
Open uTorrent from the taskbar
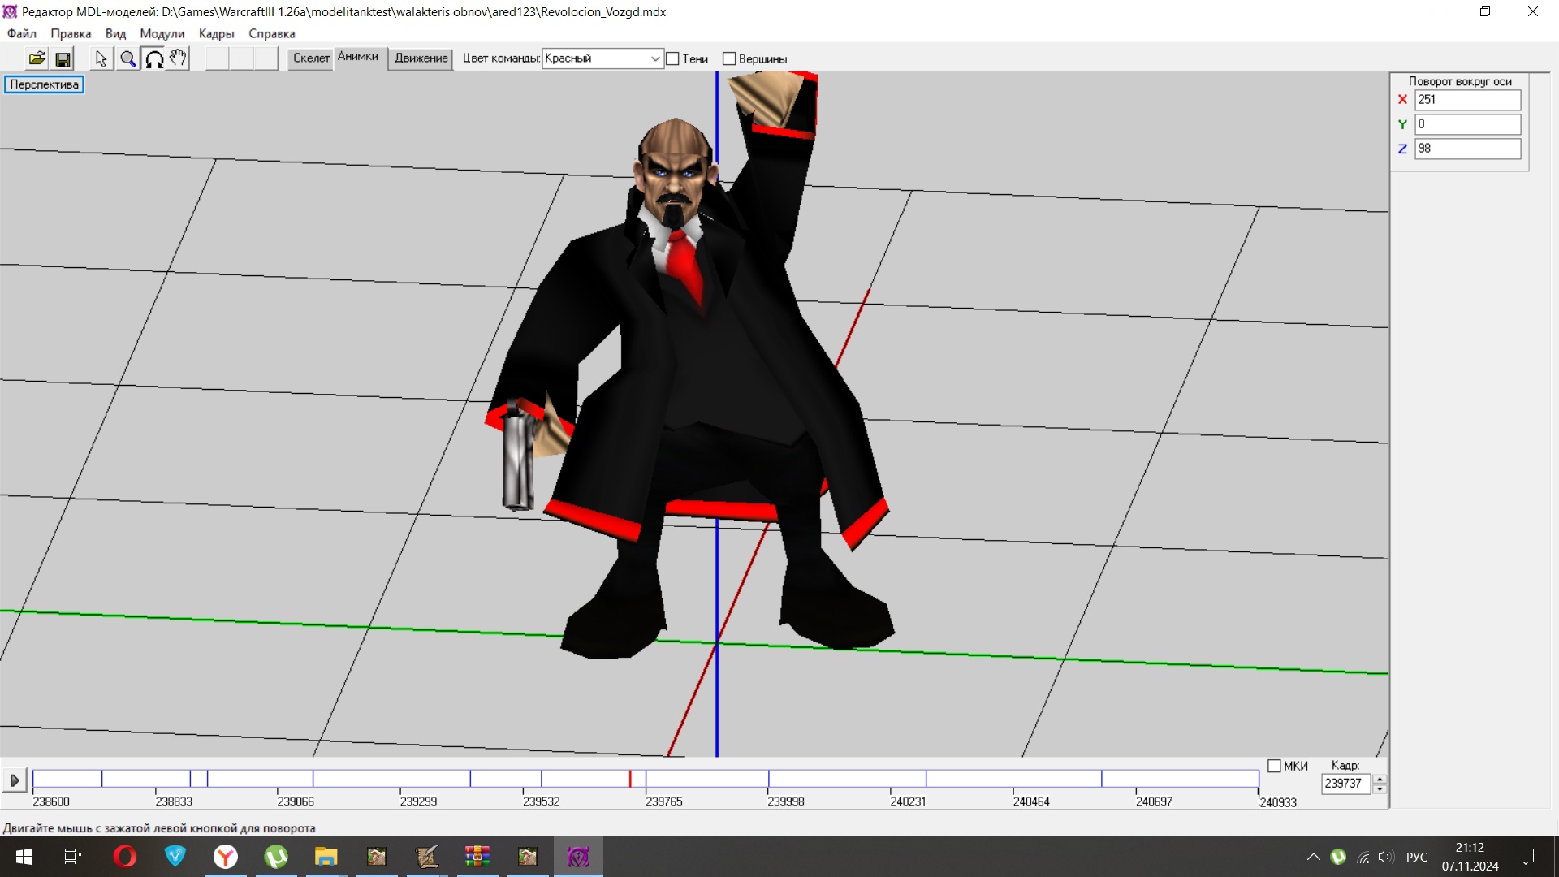pos(276,857)
